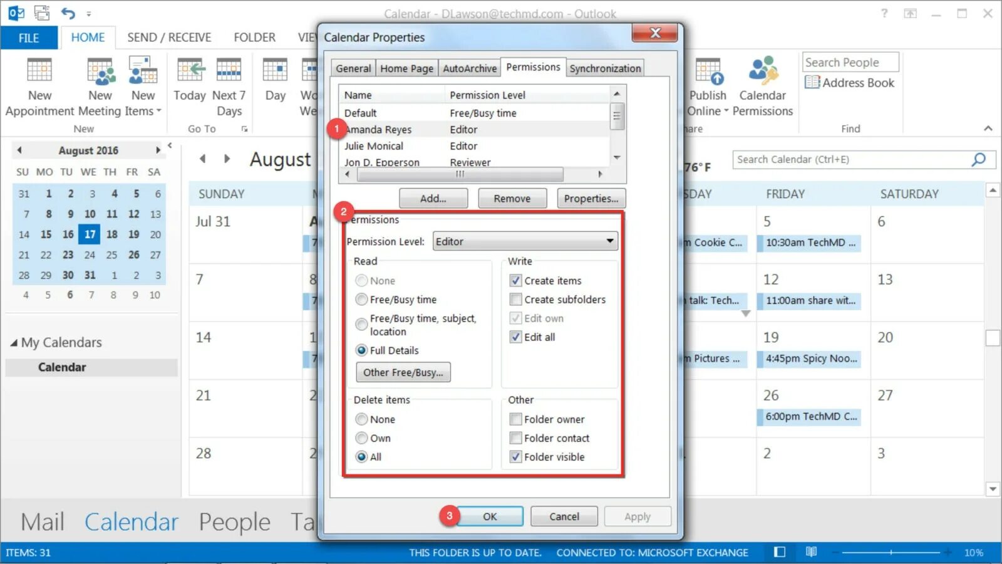Open the Home Page properties tab
This screenshot has height=564, width=1002.
tap(406, 68)
